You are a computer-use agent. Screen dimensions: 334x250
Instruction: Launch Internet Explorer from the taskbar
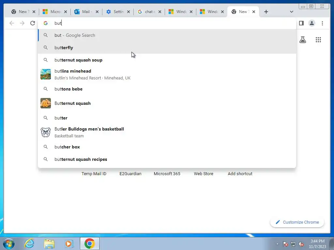coord(29,243)
